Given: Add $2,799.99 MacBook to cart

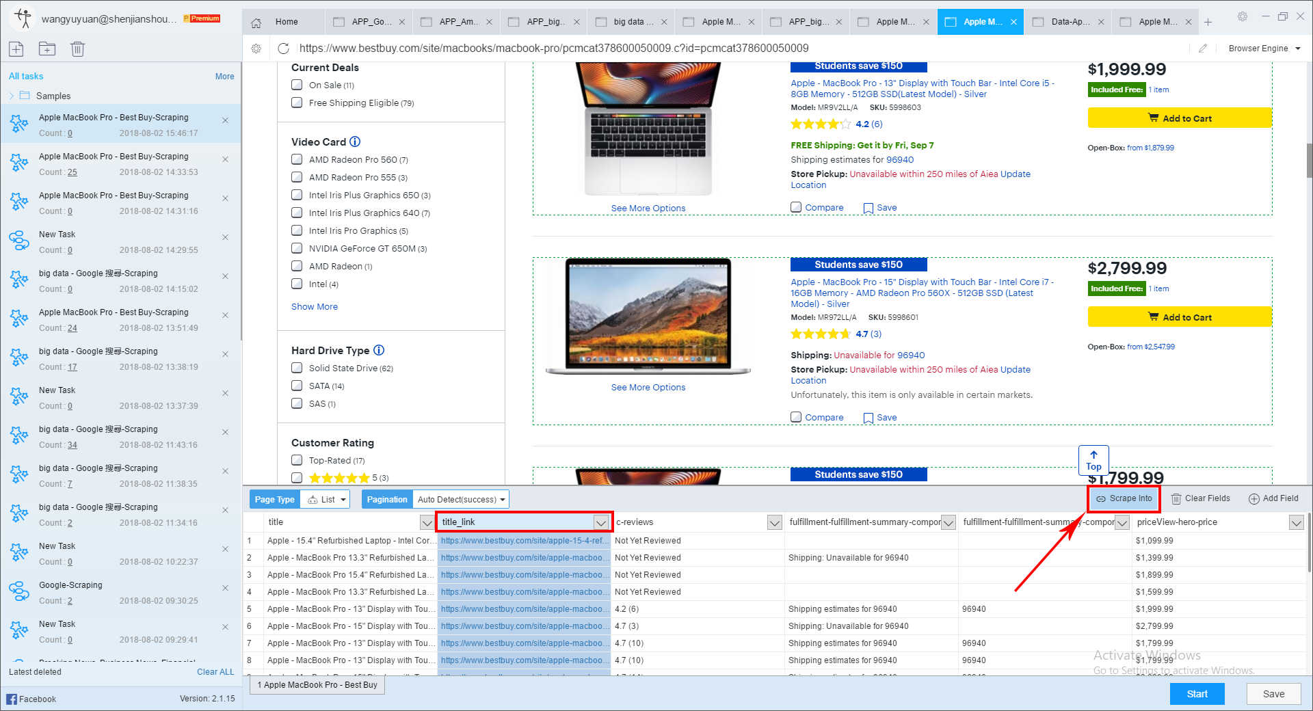Looking at the screenshot, I should pyautogui.click(x=1180, y=317).
